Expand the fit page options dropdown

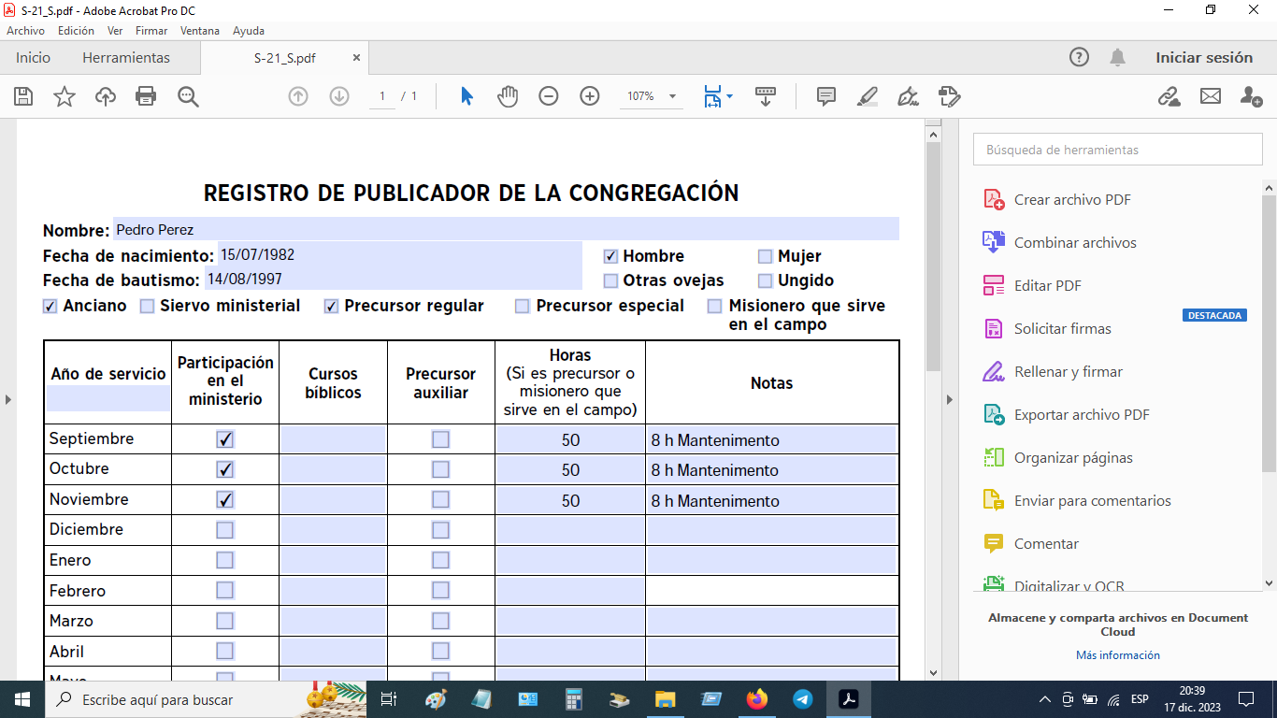(729, 96)
